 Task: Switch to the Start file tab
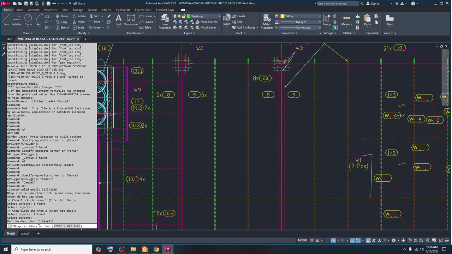click(x=10, y=39)
